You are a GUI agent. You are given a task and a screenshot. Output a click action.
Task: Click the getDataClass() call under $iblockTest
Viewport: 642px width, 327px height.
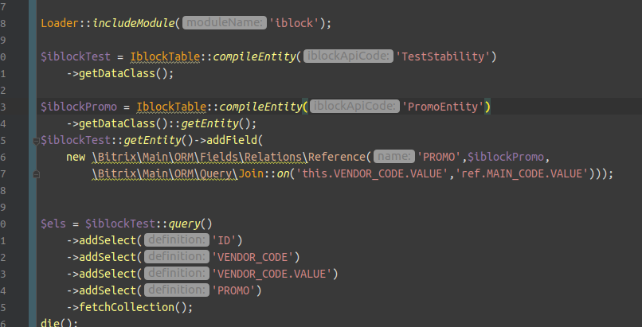[x=123, y=73]
